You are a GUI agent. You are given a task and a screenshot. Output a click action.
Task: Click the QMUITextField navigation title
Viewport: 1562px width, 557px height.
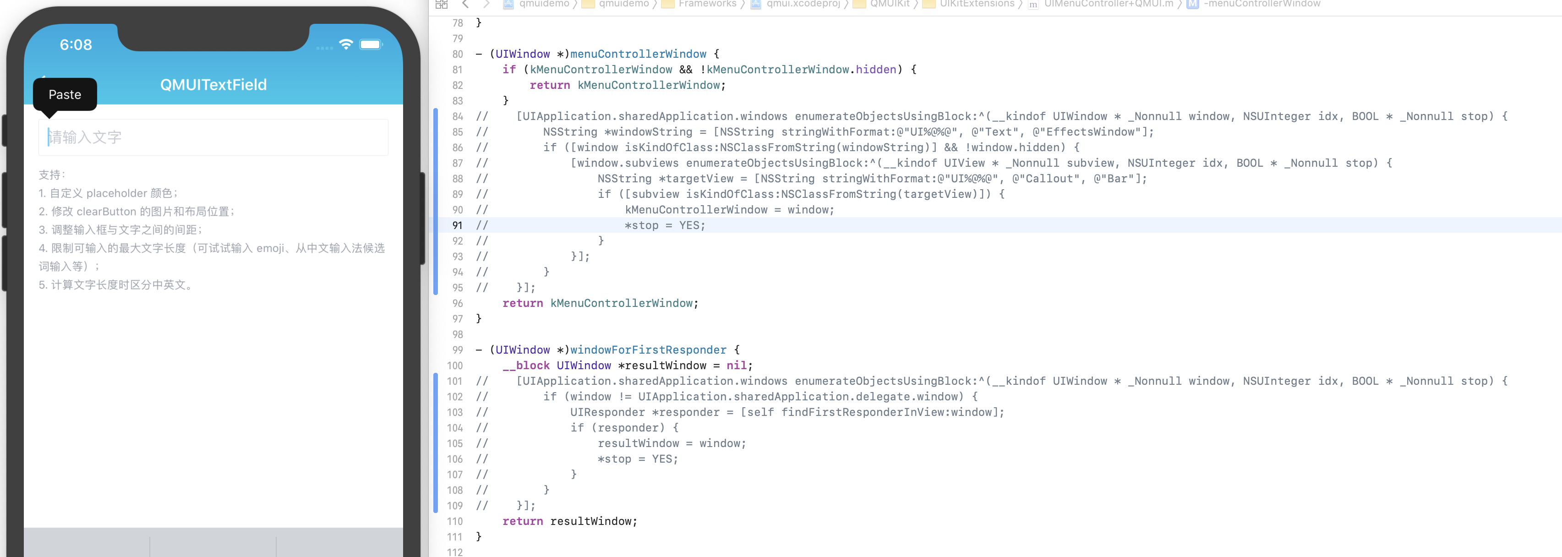[x=213, y=84]
